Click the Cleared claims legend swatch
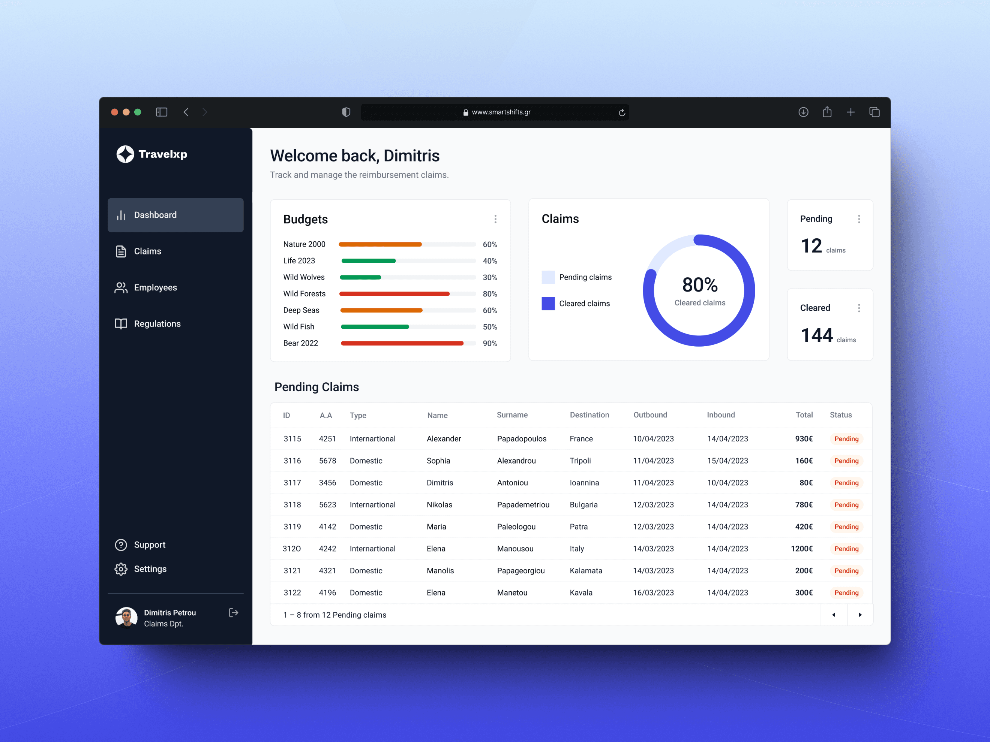The width and height of the screenshot is (990, 742). [x=548, y=304]
